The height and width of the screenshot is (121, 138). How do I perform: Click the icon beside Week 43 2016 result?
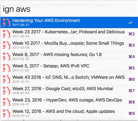click(7, 79)
